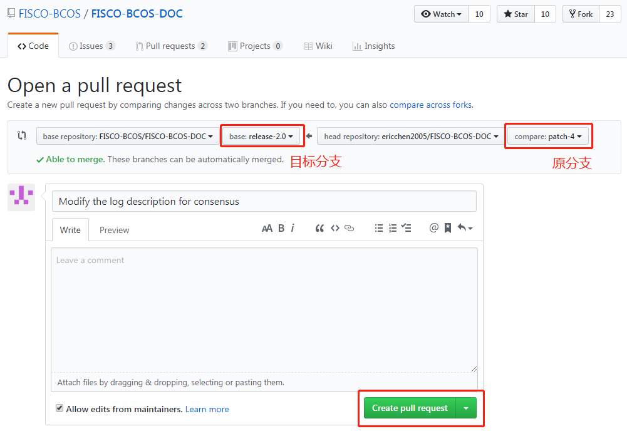Click the comment box resize handle
This screenshot has height=436, width=627.
pos(474,369)
